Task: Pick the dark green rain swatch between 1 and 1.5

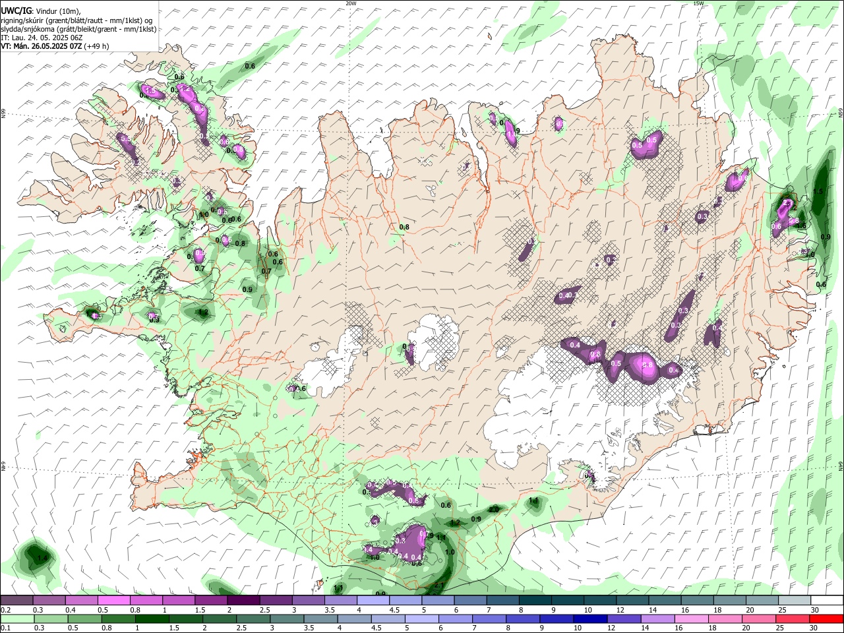Action: coord(151,619)
